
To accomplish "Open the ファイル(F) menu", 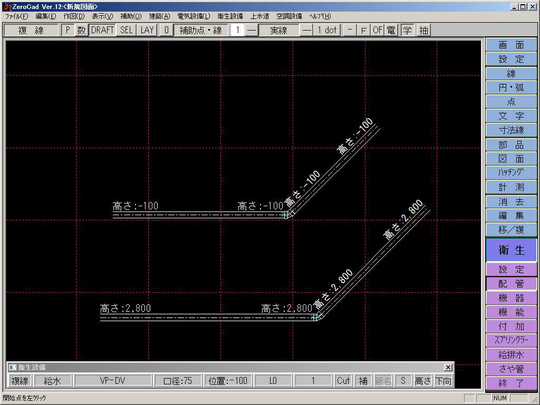I will 16,16.
